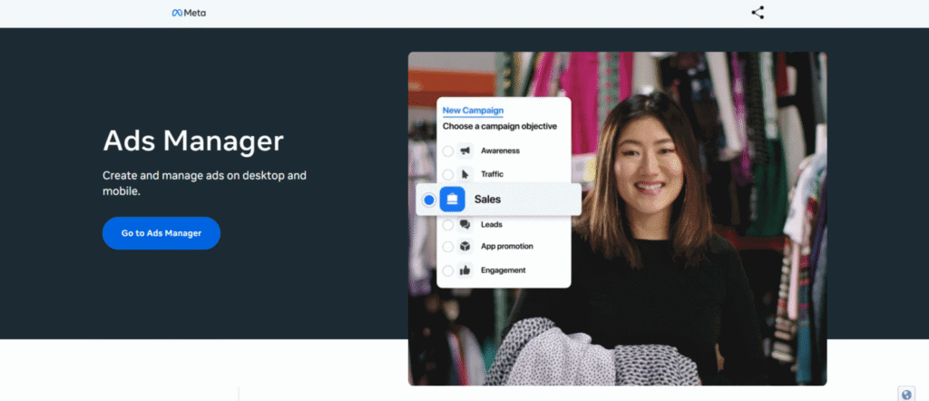929x401 pixels.
Task: Click Go to Ads Manager button
Action: pos(161,233)
